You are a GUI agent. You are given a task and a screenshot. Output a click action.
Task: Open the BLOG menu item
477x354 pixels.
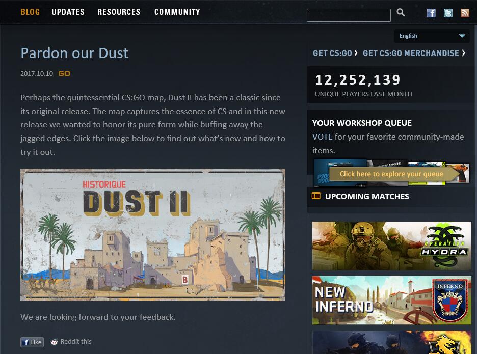[x=30, y=12]
